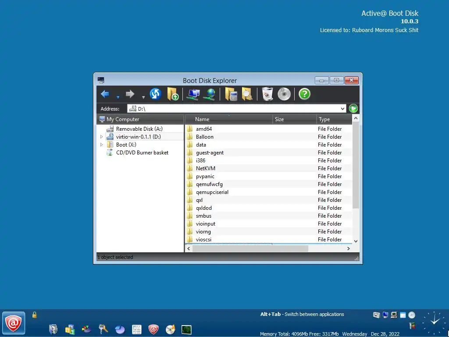Viewport: 449px width, 337px height.
Task: Launch the colored windows taskbar icon
Action: [70, 329]
